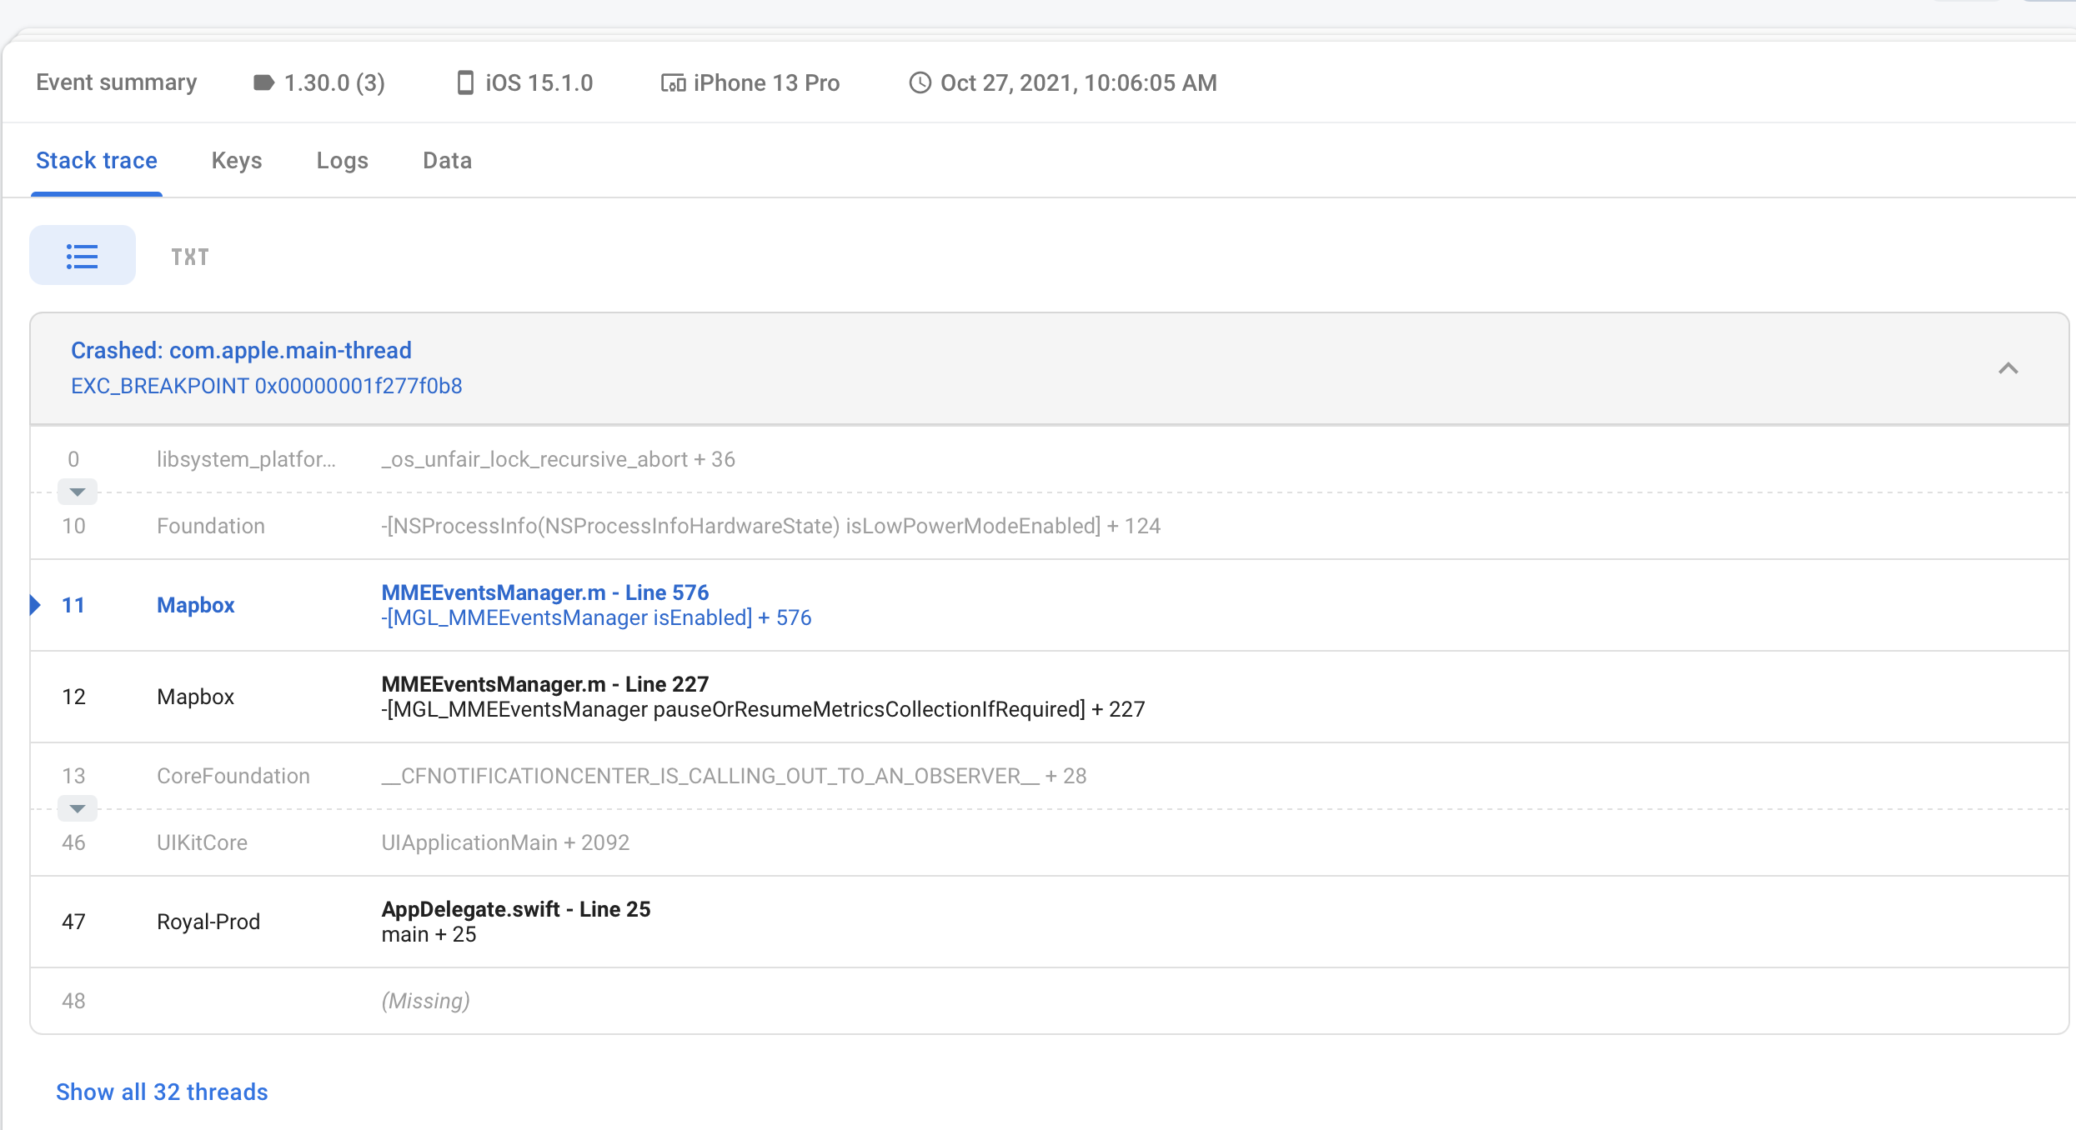The image size is (2076, 1130).
Task: Open the Logs tab
Action: tap(343, 160)
